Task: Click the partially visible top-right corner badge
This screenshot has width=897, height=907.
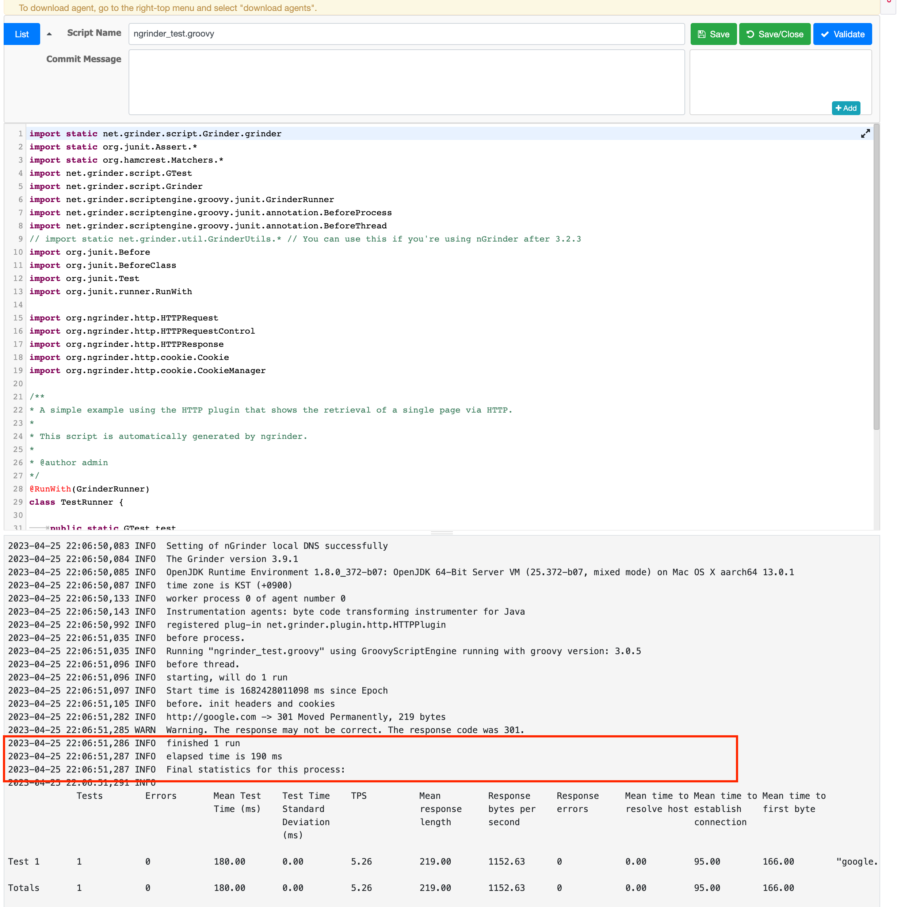Action: point(889,5)
